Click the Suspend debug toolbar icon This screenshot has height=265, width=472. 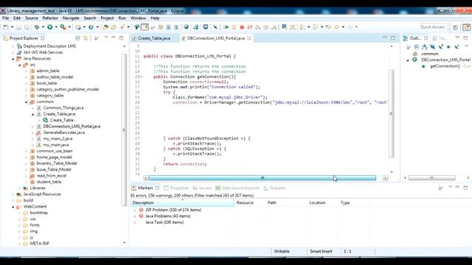pos(234,27)
